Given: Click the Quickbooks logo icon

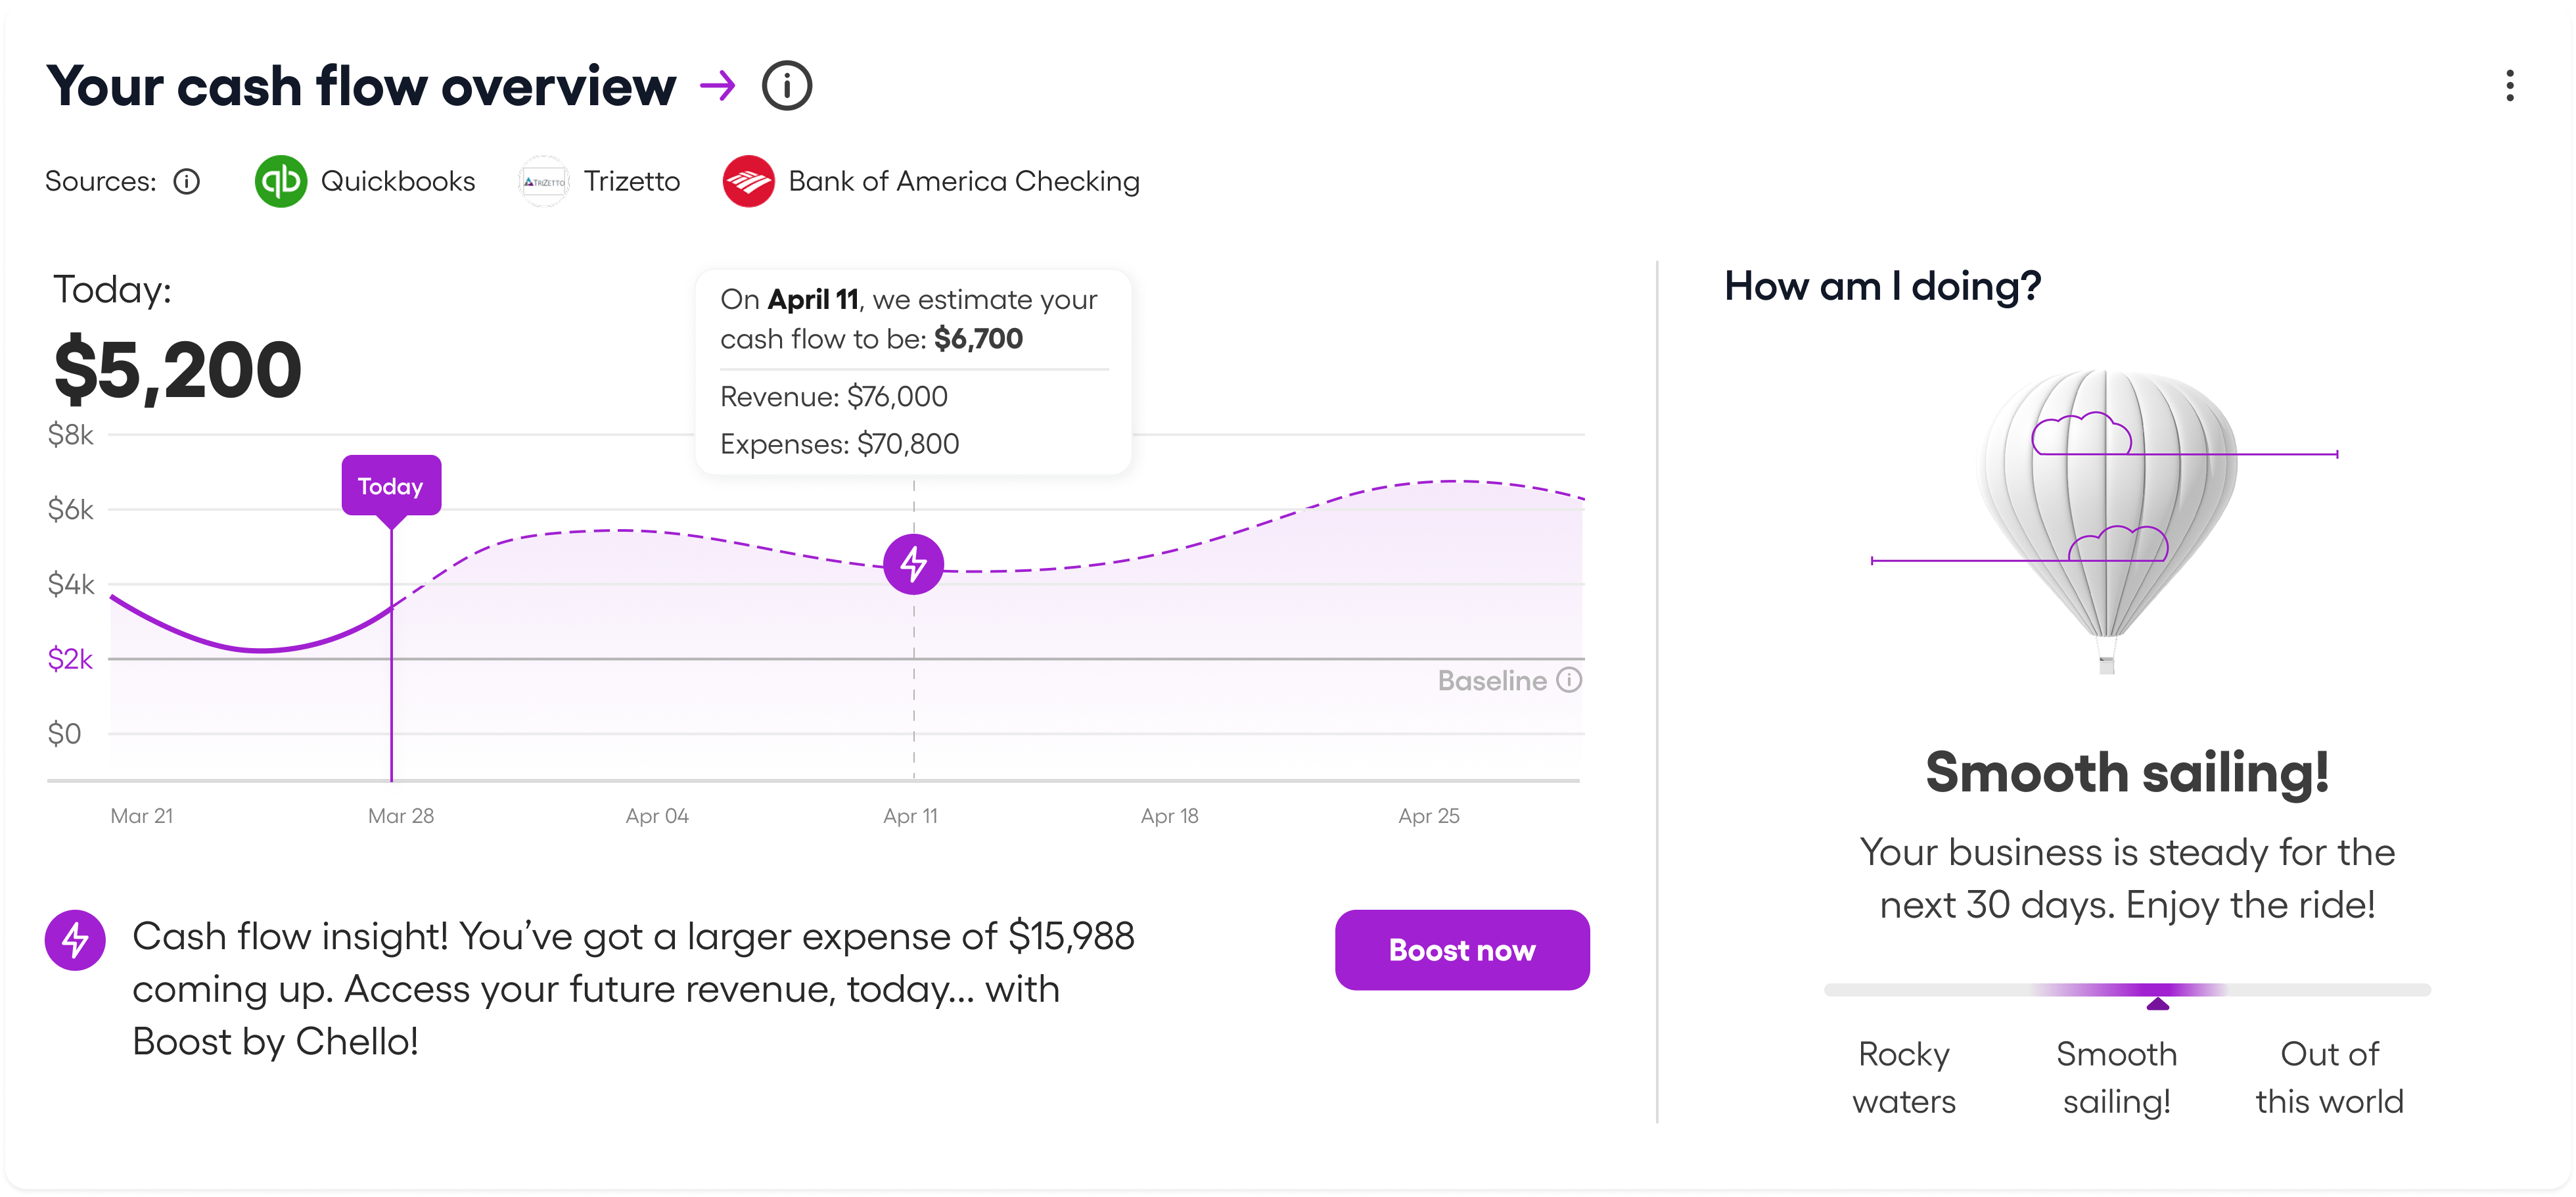Looking at the screenshot, I should click(281, 181).
